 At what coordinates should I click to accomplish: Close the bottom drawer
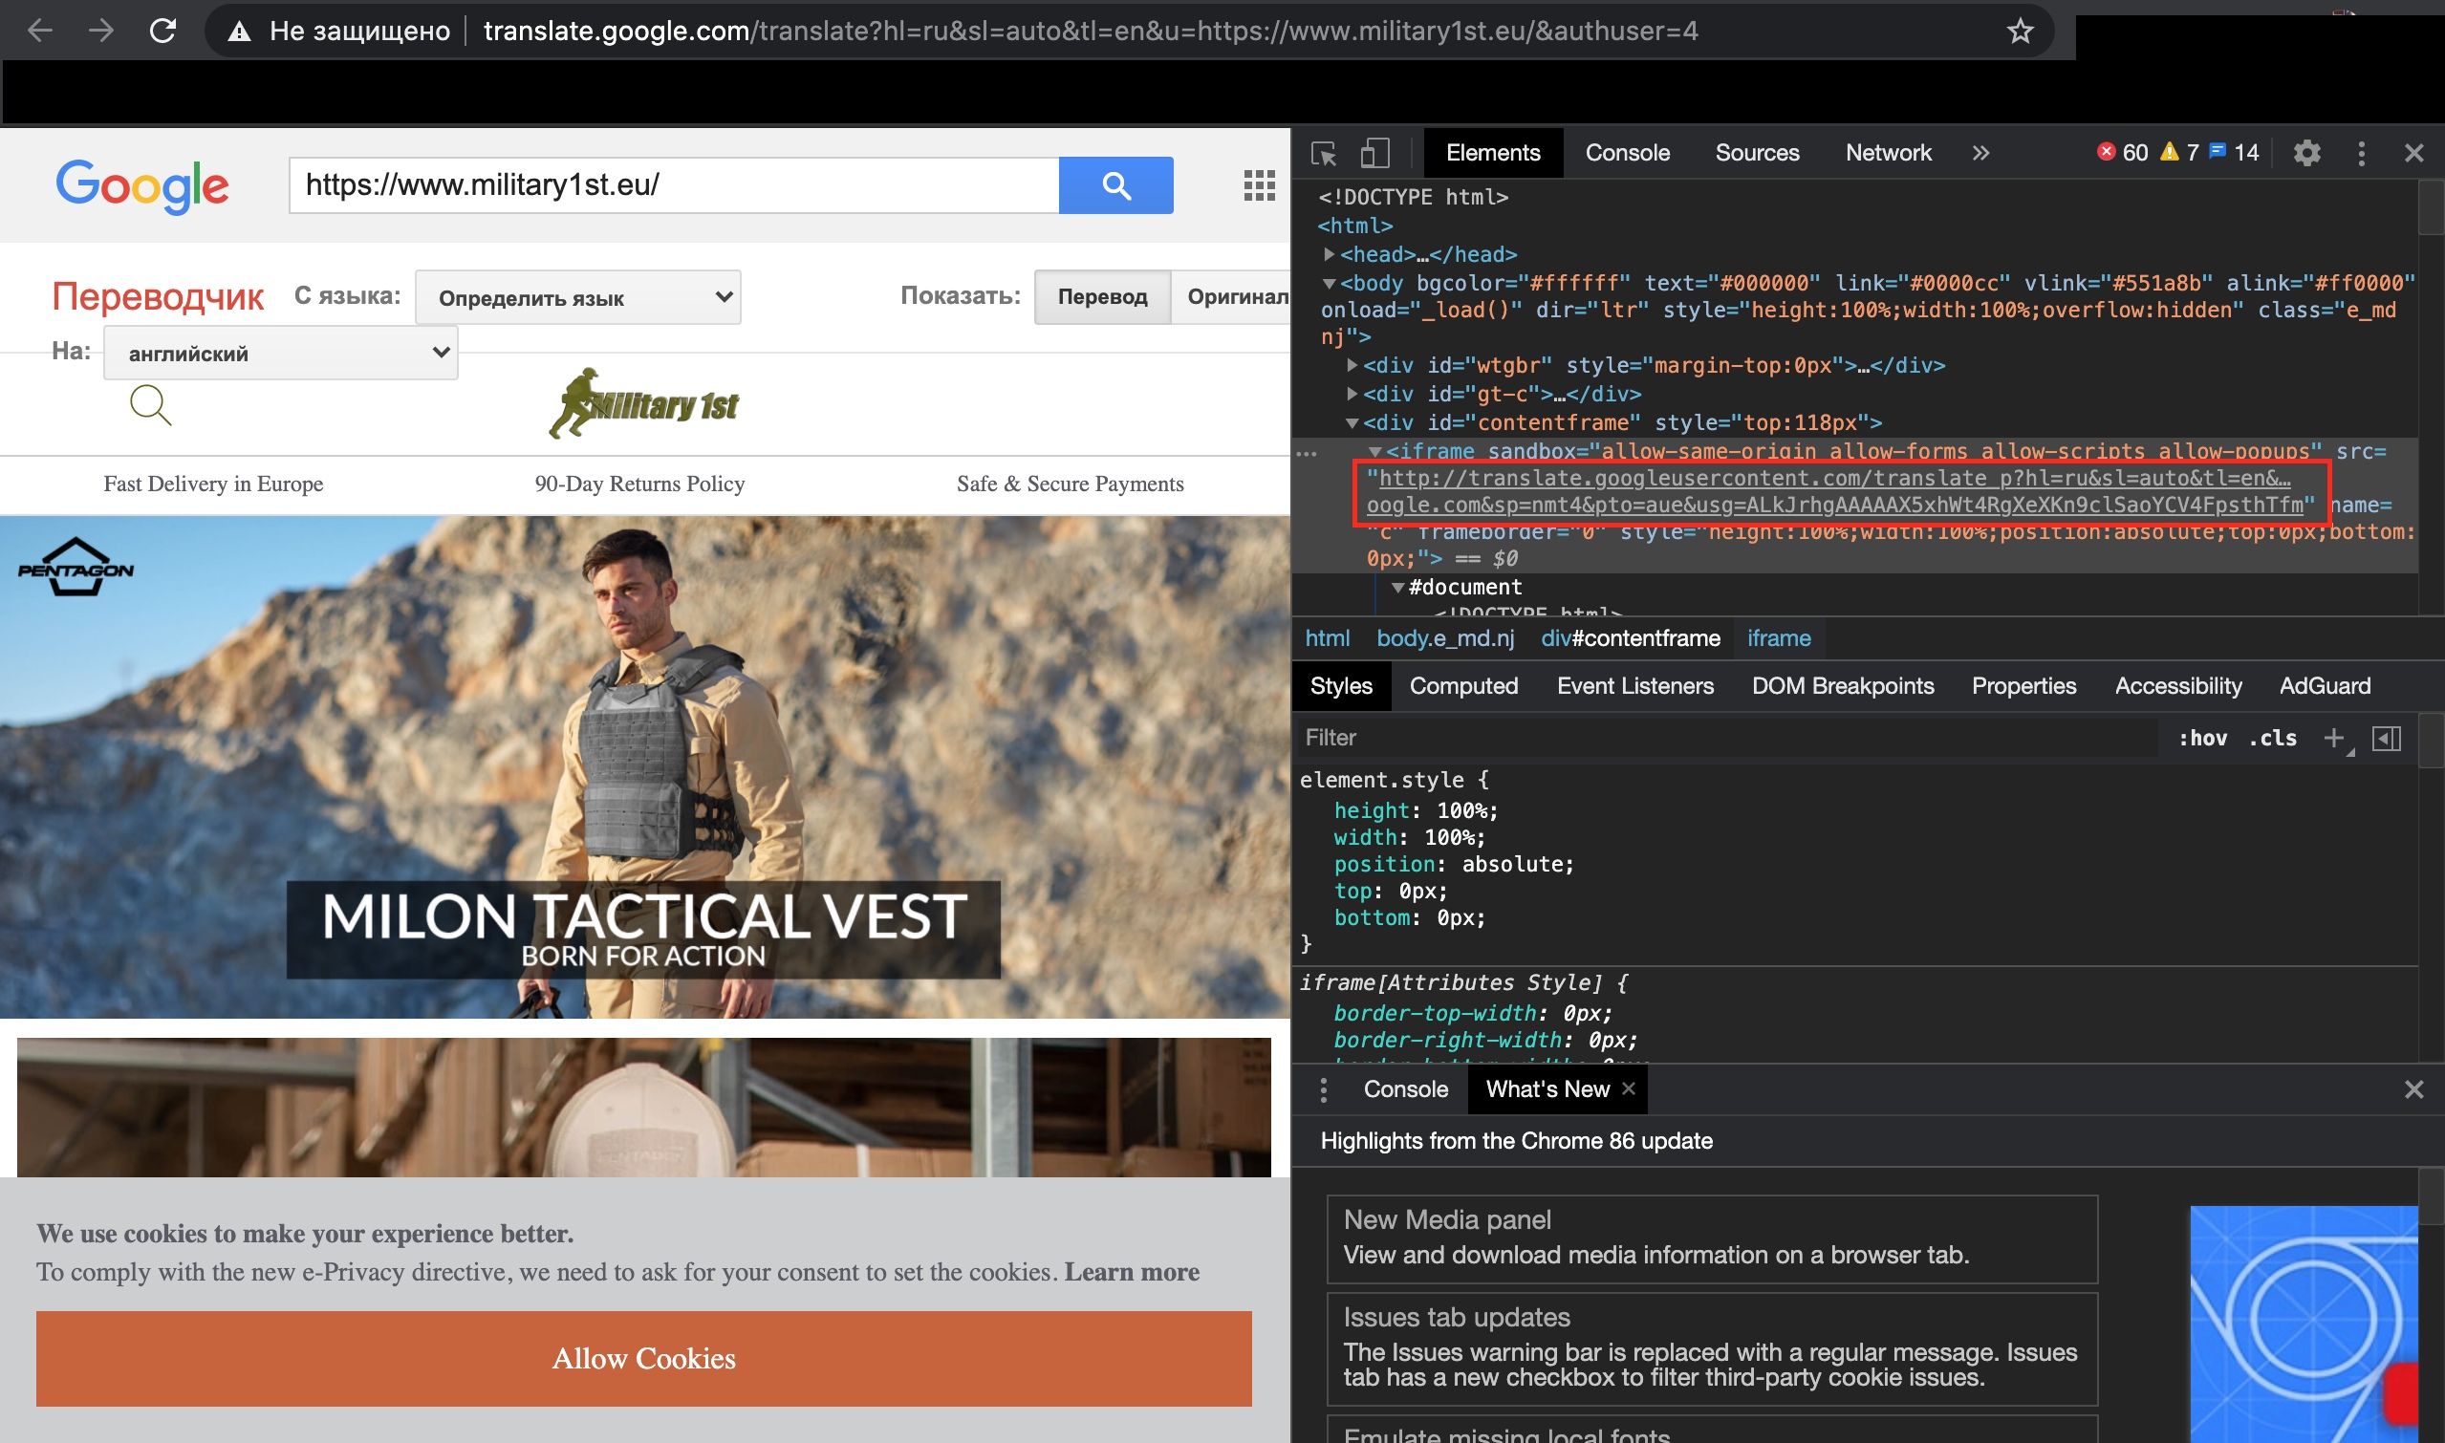click(x=2413, y=1089)
